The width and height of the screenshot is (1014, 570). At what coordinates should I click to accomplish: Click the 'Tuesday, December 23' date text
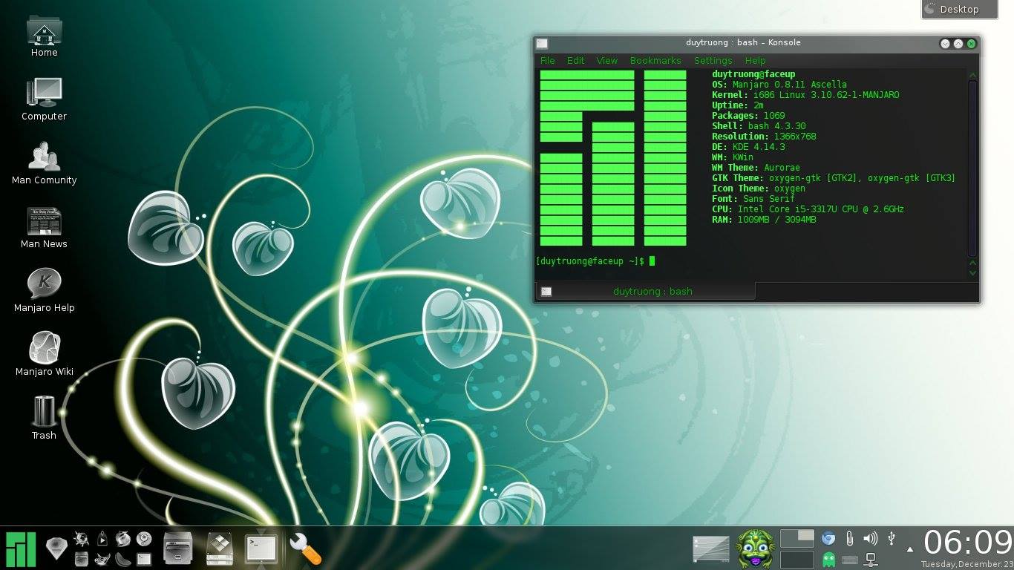pos(967,564)
